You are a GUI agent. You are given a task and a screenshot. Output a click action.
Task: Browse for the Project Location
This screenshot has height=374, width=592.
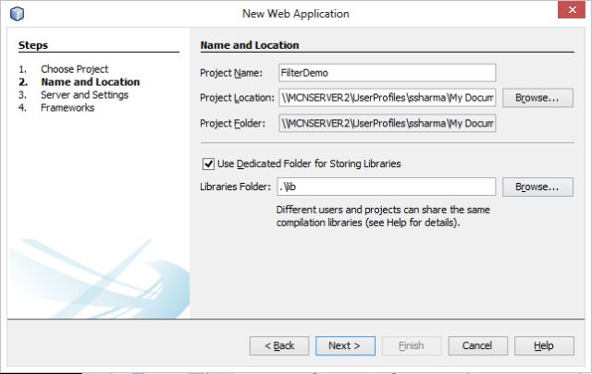tap(531, 98)
